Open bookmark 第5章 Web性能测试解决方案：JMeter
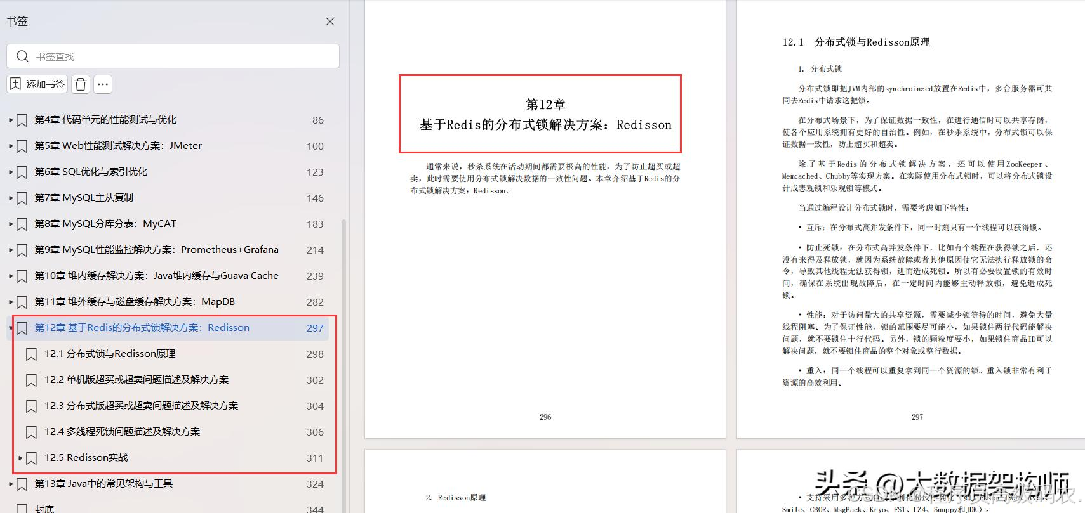Image resolution: width=1085 pixels, height=513 pixels. pos(118,146)
